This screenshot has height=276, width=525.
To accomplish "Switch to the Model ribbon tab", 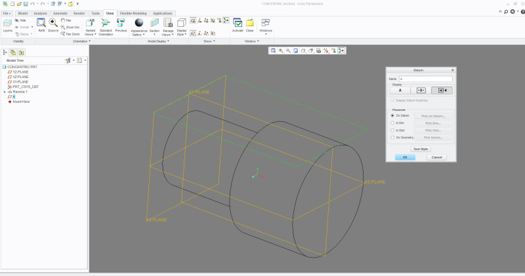I will click(x=23, y=13).
